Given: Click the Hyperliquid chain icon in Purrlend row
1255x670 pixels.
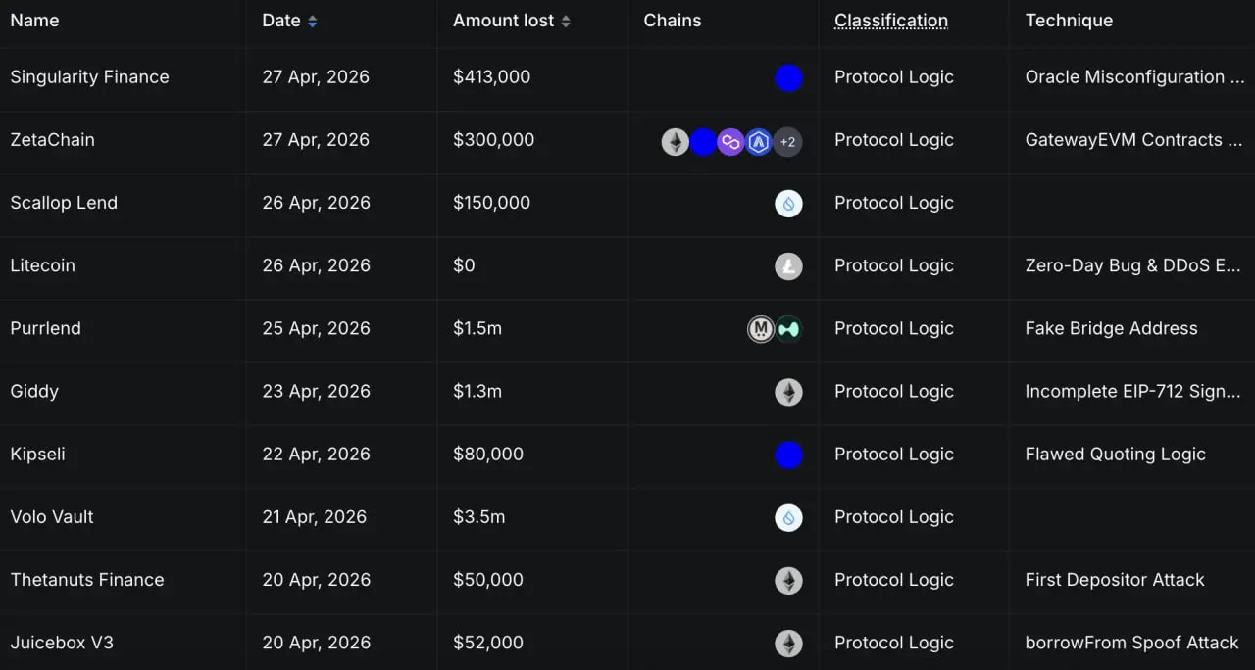Looking at the screenshot, I should pyautogui.click(x=788, y=329).
